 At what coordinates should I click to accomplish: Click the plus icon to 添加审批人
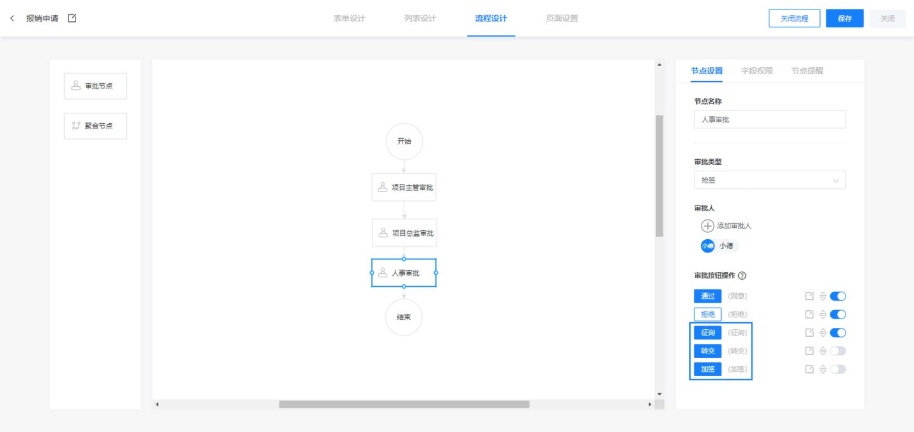click(x=707, y=226)
